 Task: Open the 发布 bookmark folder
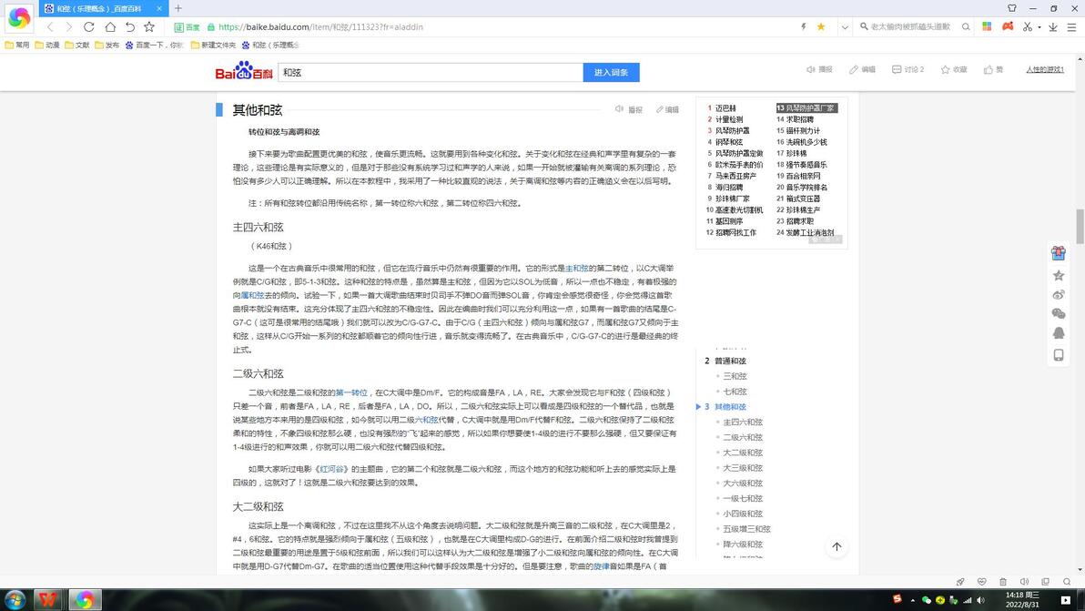[x=107, y=45]
